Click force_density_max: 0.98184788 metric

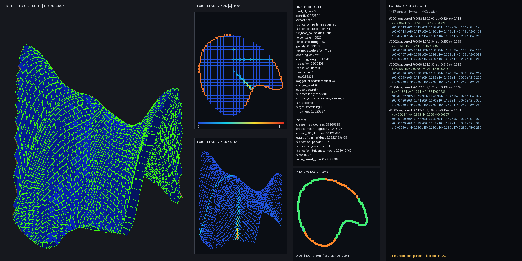[x=318, y=159]
